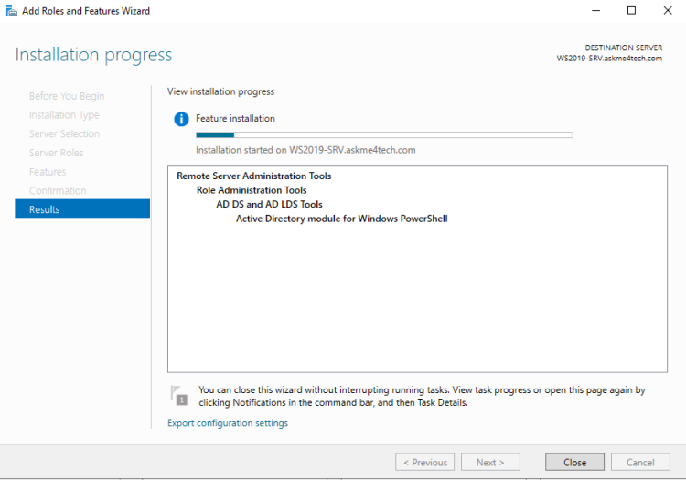Click the 'Installation progress' page title

(x=93, y=55)
